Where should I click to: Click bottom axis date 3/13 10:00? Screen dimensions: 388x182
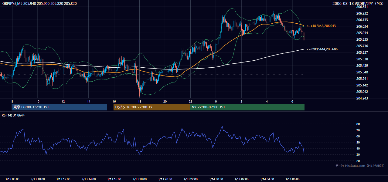point(38,179)
